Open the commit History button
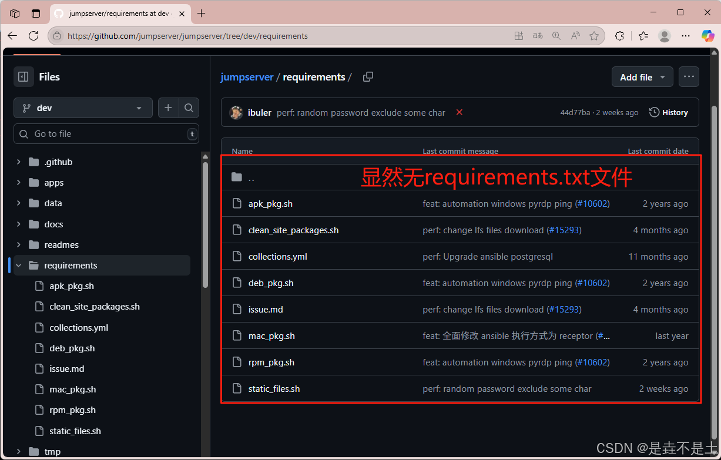Screen dimensions: 721x460 click(669, 112)
